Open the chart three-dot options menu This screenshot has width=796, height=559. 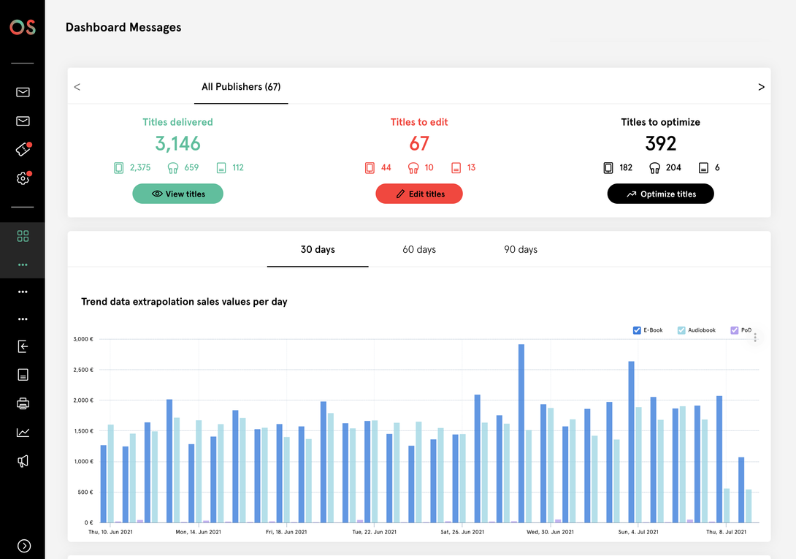click(755, 338)
